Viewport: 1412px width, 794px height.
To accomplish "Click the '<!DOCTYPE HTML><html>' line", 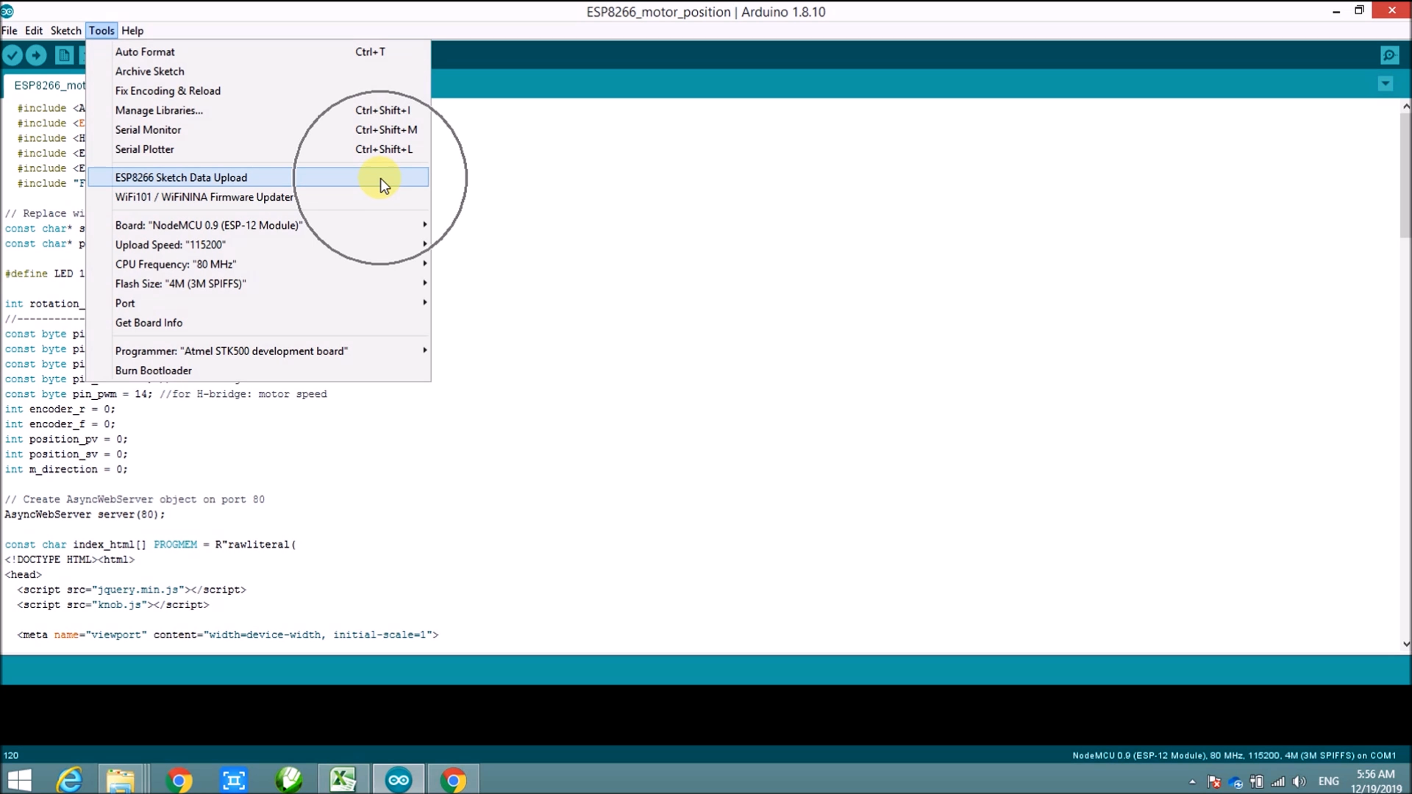I will point(70,559).
